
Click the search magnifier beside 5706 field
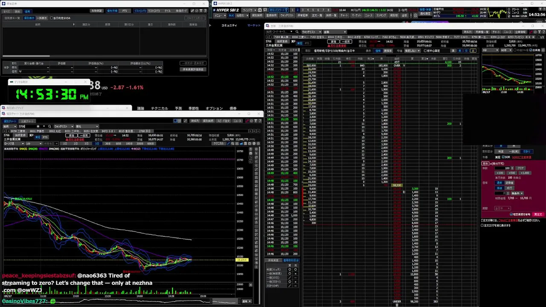tap(49, 126)
